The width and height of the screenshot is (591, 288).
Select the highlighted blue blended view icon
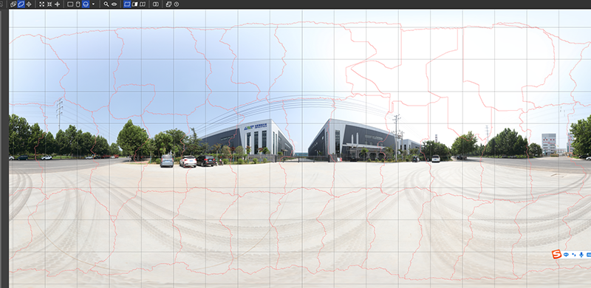127,4
